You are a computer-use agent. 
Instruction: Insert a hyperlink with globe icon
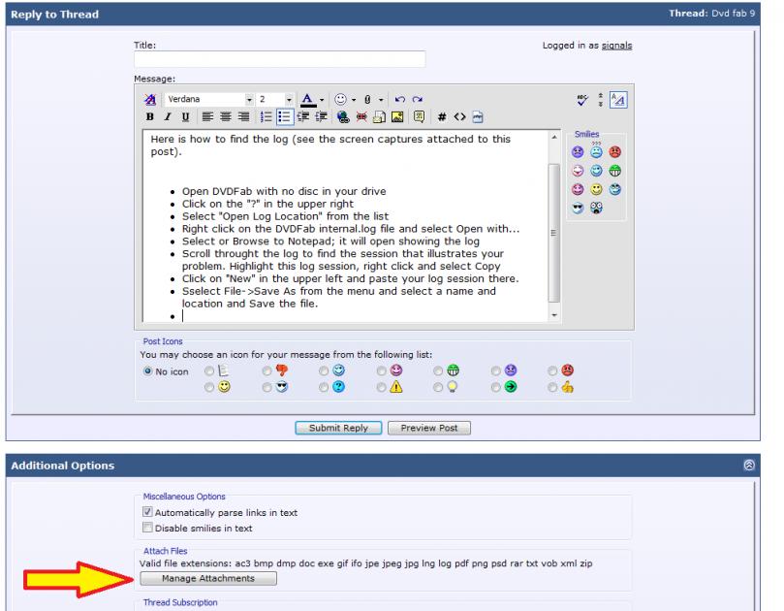coord(343,117)
